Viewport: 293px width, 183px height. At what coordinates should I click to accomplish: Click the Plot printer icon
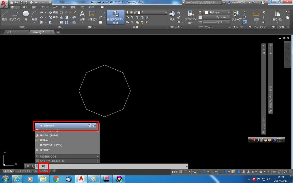pyautogui.click(x=31, y=2)
